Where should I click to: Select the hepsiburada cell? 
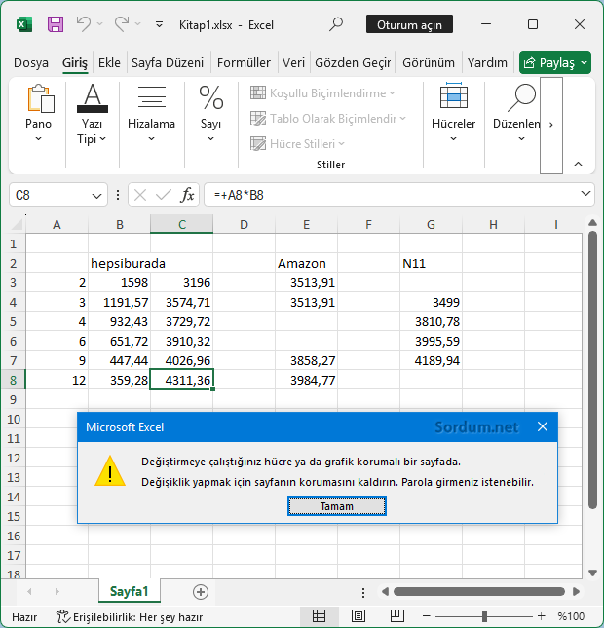[x=120, y=263]
